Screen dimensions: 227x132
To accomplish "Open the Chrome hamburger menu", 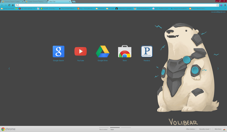I will coord(225,5).
